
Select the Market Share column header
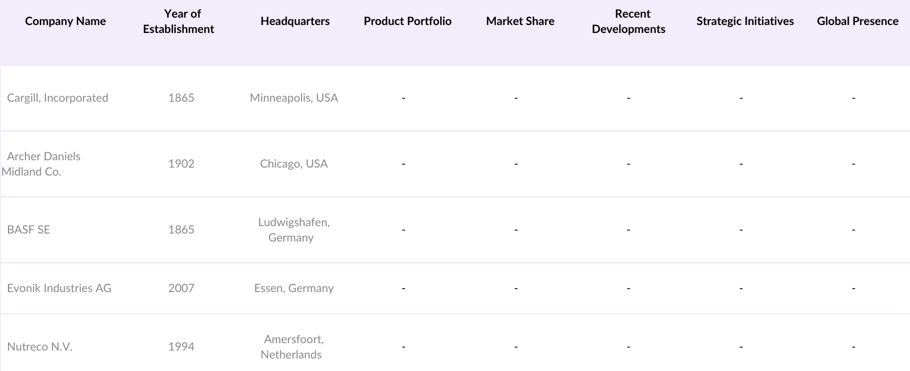pyautogui.click(x=520, y=22)
